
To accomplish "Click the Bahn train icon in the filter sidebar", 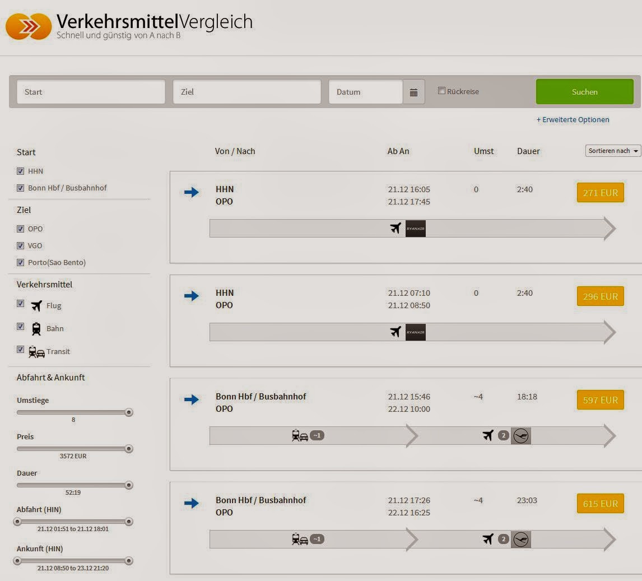I will [x=36, y=328].
